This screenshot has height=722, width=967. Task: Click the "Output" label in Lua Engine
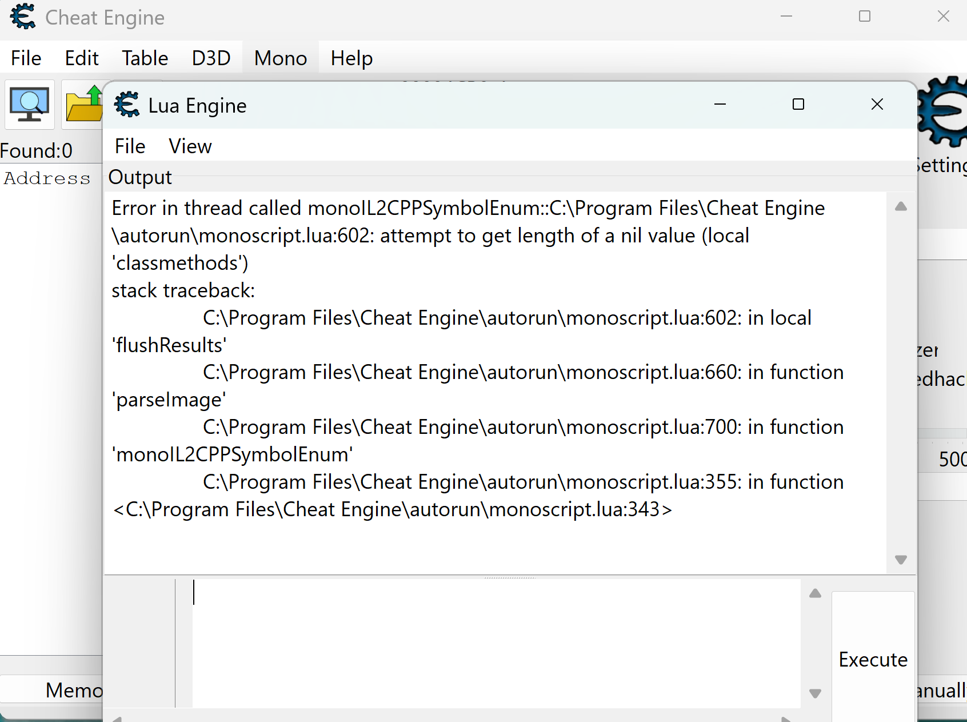click(x=140, y=177)
